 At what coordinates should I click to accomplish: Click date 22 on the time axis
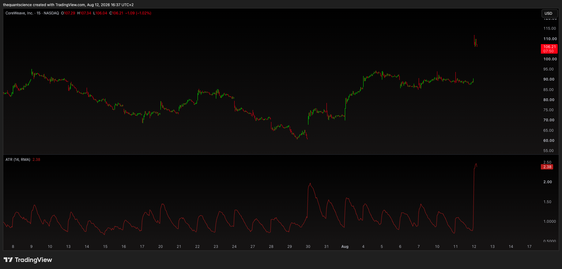197,247
